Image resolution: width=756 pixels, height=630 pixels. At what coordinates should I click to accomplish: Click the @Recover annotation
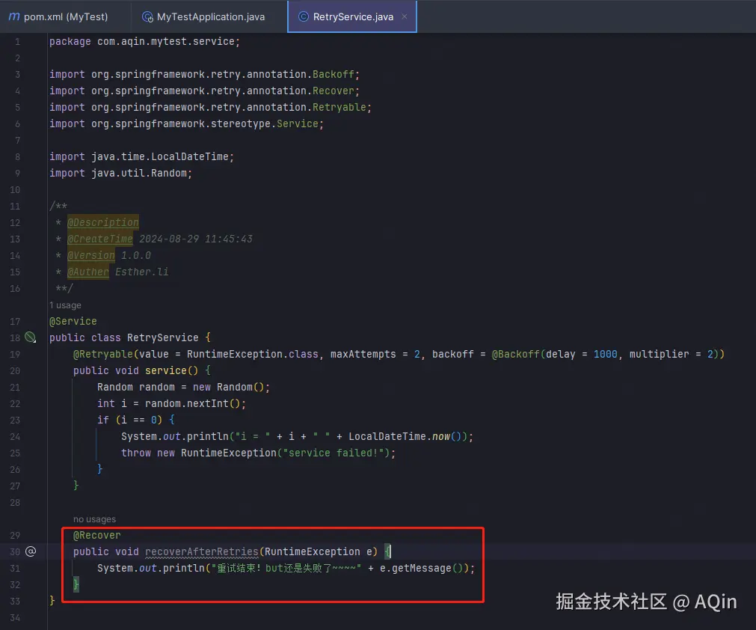[x=97, y=535]
